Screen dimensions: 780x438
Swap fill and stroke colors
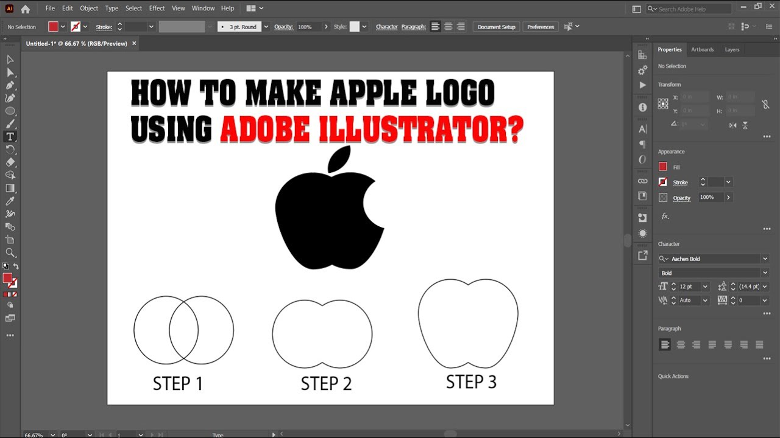[x=16, y=266]
